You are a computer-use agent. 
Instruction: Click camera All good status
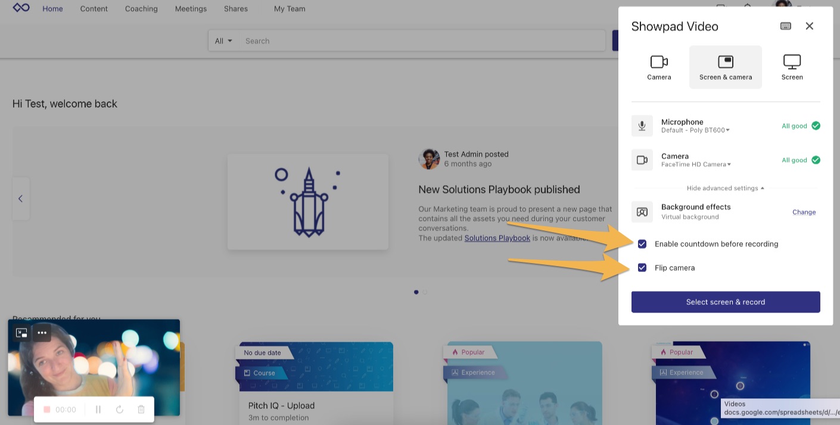click(801, 160)
